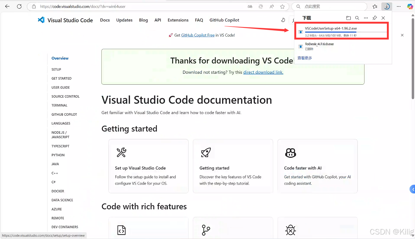
Task: Open Docs in top navigation
Action: 105,20
